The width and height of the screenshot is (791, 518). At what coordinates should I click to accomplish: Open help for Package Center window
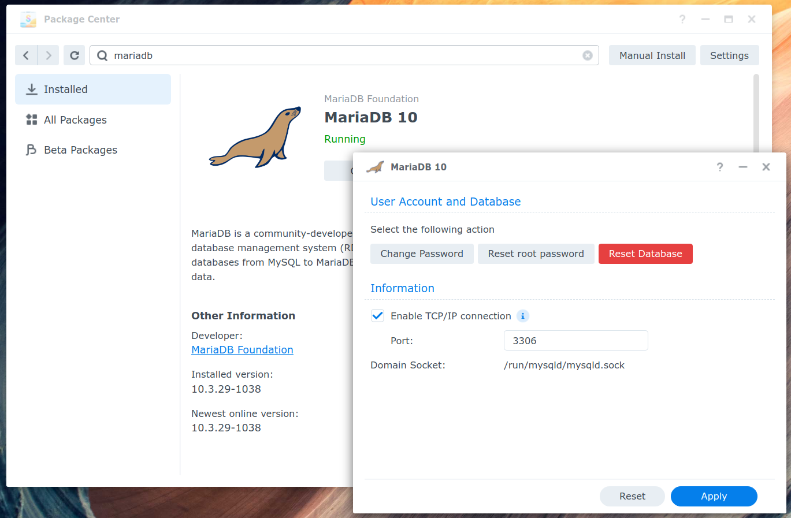coord(682,19)
